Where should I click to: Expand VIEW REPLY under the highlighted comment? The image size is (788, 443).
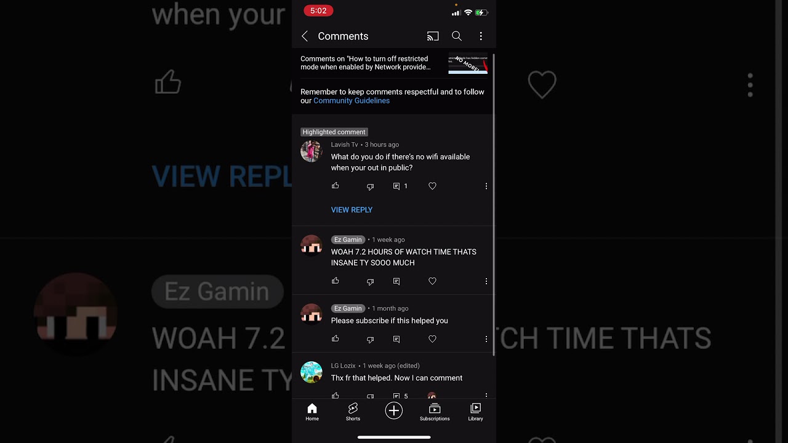coord(352,210)
